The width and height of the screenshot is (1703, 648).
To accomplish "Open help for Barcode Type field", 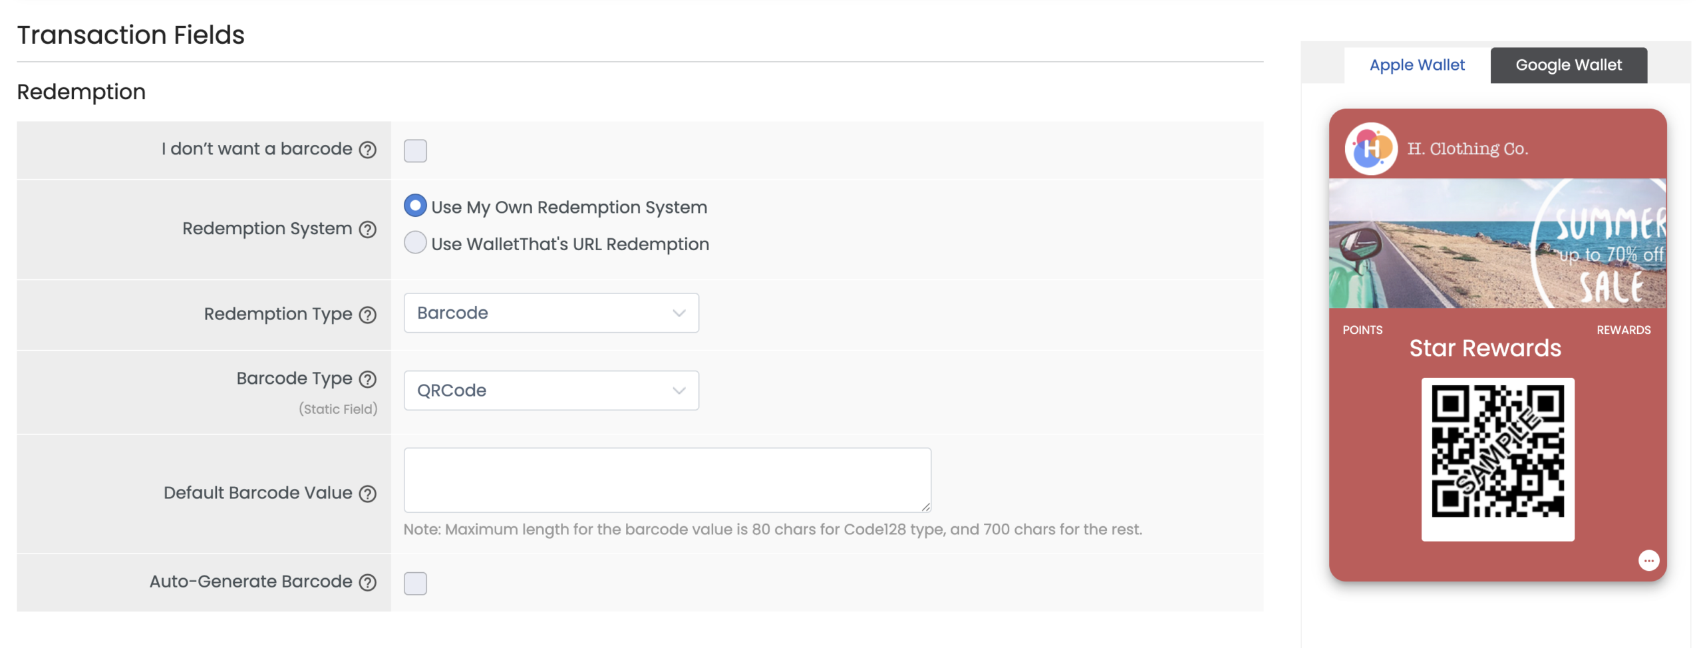I will (x=367, y=379).
